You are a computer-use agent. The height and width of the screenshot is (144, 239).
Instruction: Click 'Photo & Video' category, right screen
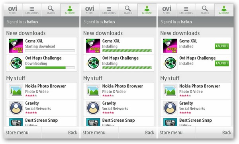tap(191, 91)
